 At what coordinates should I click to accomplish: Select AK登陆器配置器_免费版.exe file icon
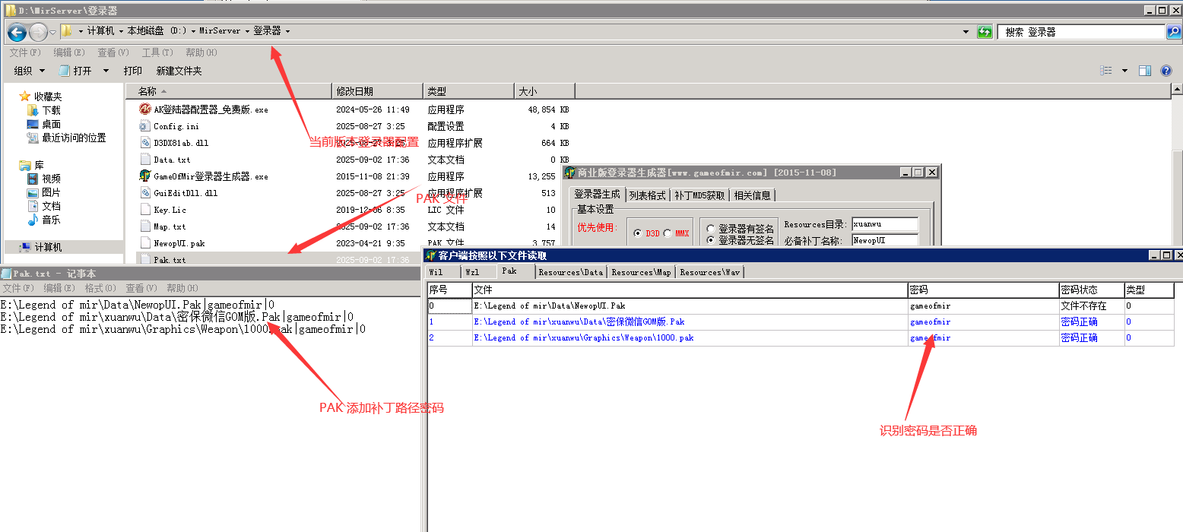[x=145, y=109]
